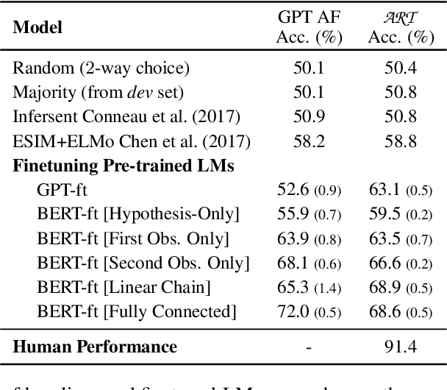This screenshot has width=447, height=390.
Task: Select the BERT-ft [Hypothesis-Only] row label
Action: [x=137, y=214]
